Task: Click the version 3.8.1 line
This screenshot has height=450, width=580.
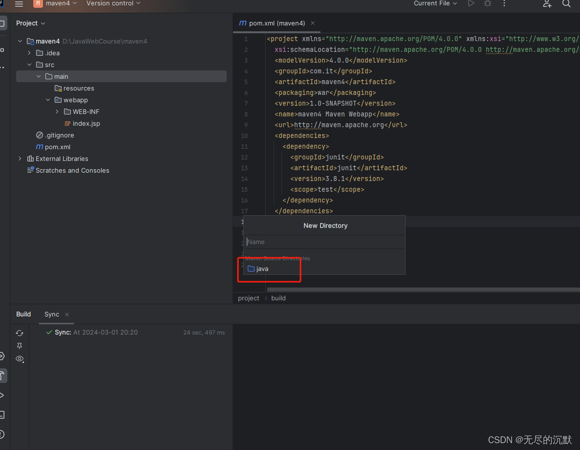Action: [x=337, y=179]
